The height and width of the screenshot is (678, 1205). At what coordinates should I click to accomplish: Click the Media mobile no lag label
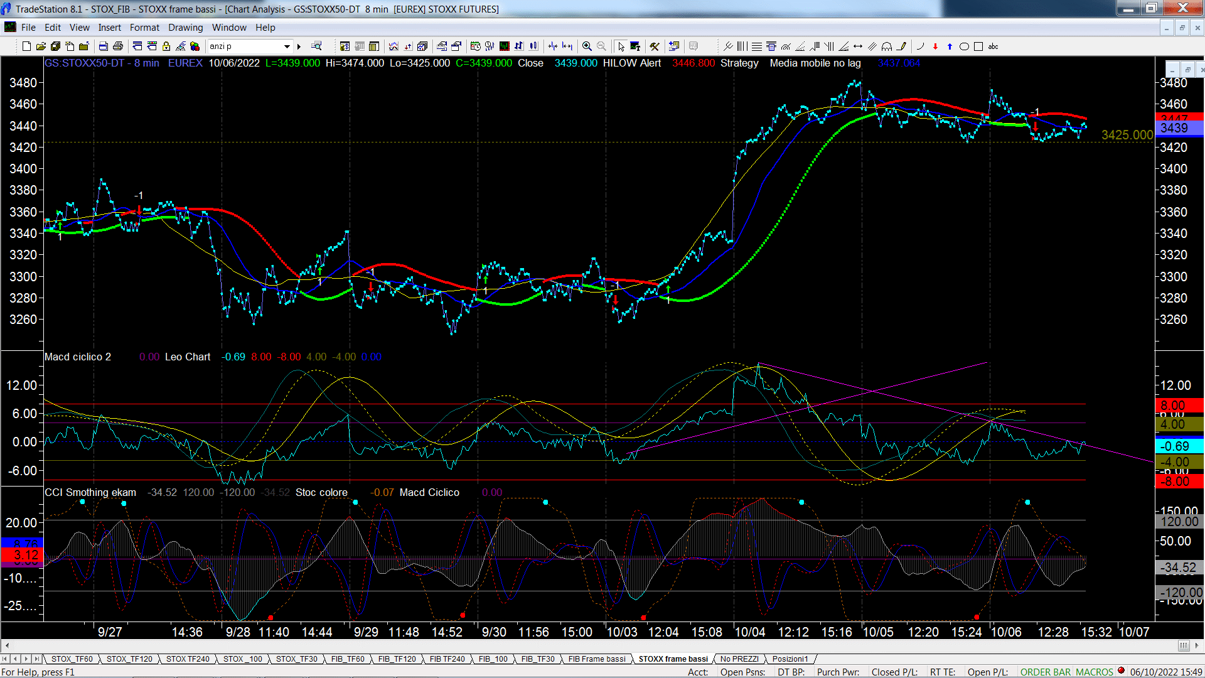[815, 63]
